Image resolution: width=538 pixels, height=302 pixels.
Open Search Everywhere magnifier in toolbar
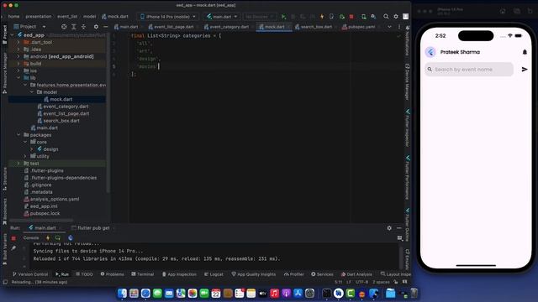(386, 17)
